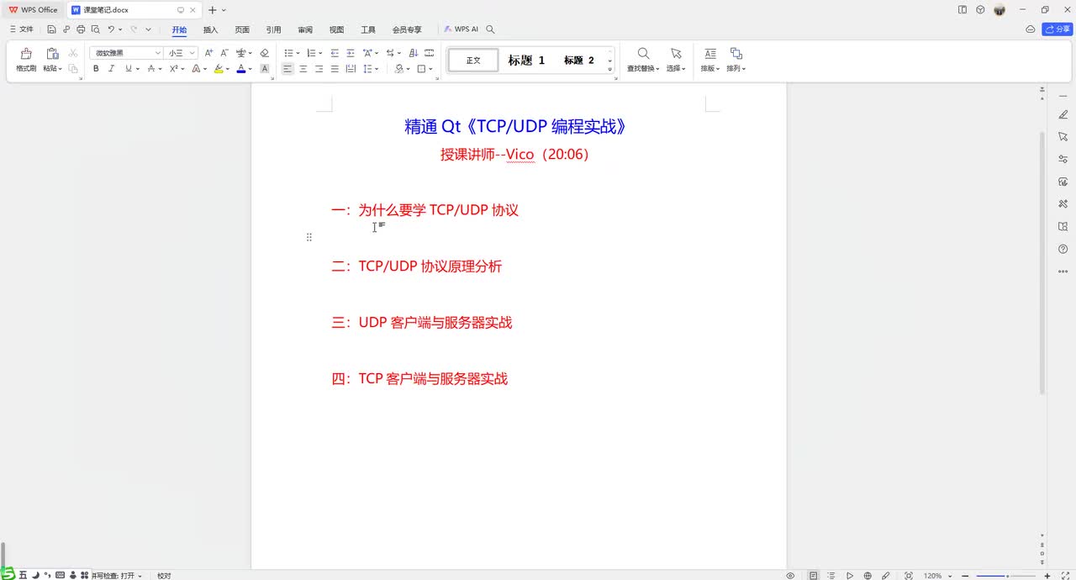This screenshot has height=580, width=1076.
Task: Click the zoom slider in status bar
Action: 1007,576
